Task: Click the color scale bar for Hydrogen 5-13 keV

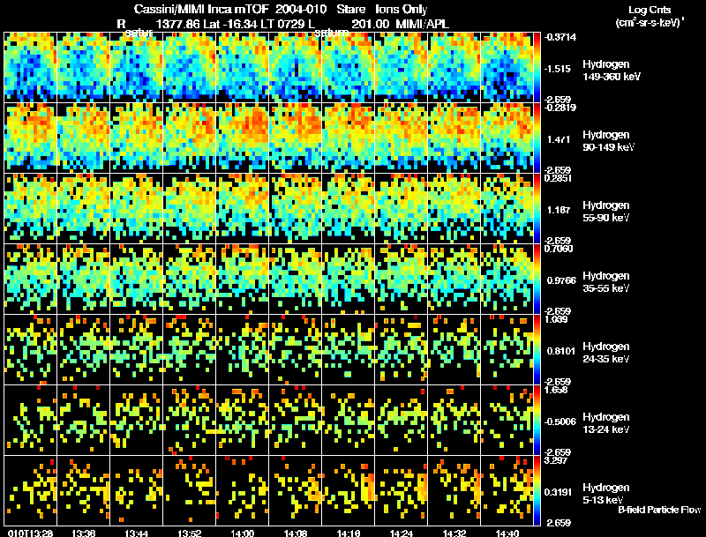Action: pyautogui.click(x=537, y=491)
